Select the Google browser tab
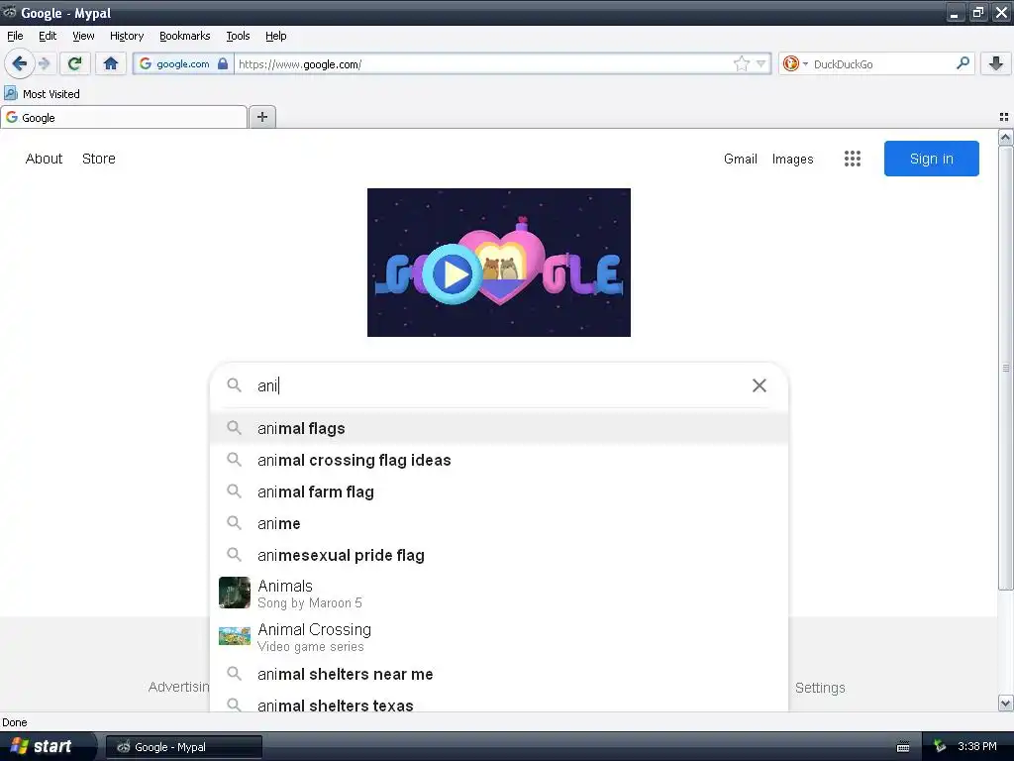1014x761 pixels. [x=124, y=117]
